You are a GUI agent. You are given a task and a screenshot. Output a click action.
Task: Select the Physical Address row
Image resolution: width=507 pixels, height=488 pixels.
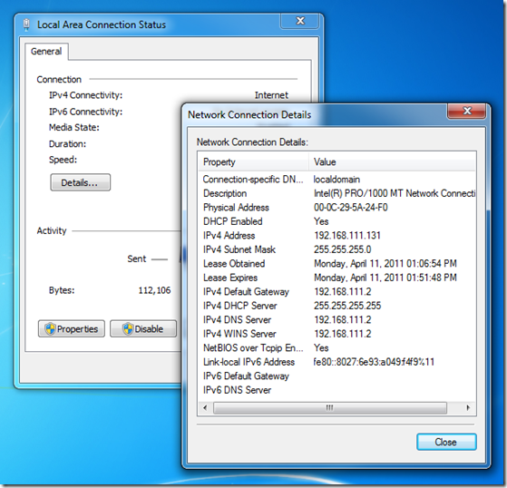tap(336, 208)
